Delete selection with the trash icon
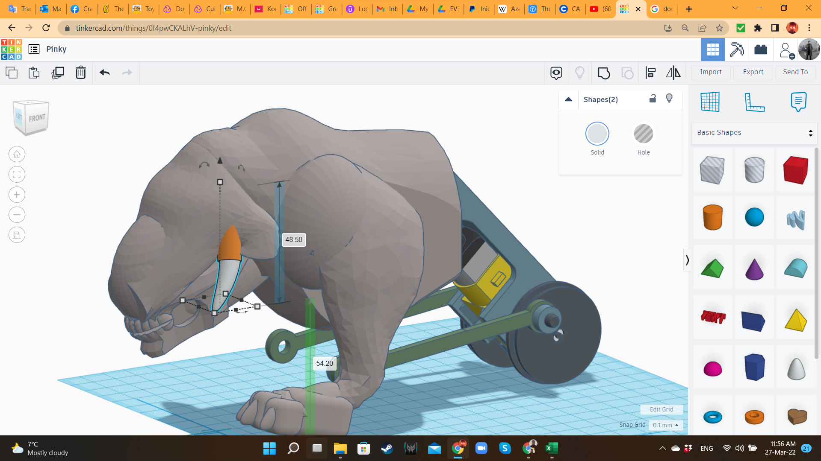Viewport: 821px width, 461px height. 81,73
